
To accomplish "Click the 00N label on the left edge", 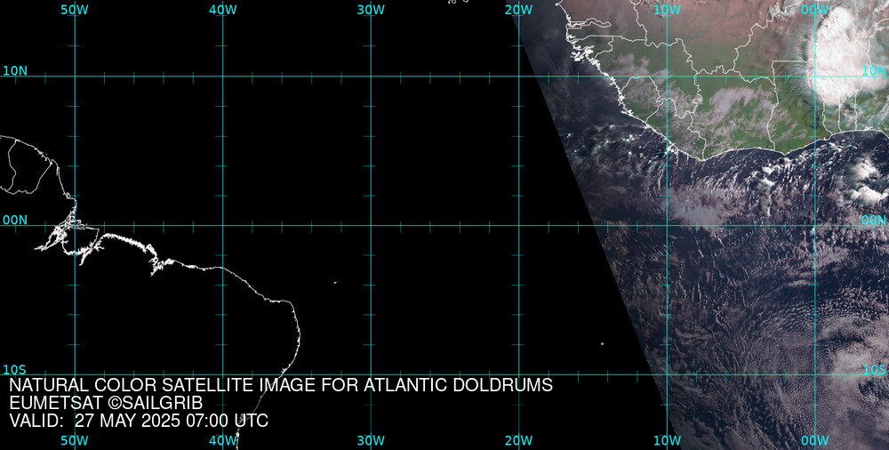I will pos(15,221).
